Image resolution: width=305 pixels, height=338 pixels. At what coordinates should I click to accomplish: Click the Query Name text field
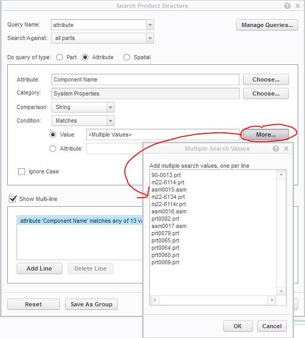(99, 25)
